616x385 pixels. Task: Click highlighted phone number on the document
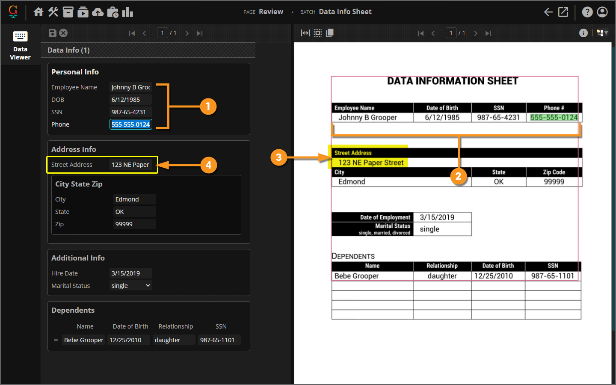[554, 117]
